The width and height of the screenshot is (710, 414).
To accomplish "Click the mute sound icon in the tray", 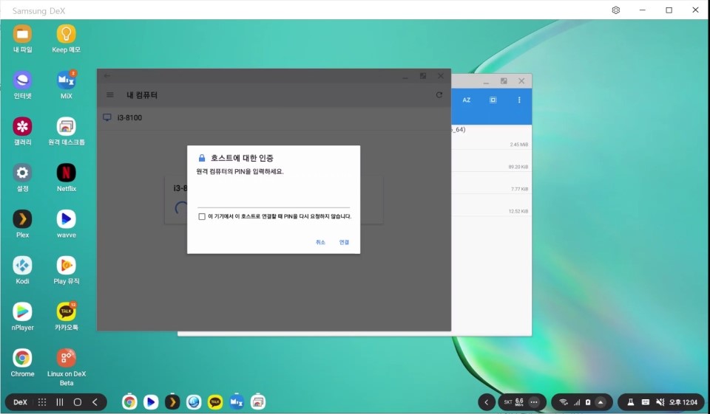I will click(x=660, y=402).
